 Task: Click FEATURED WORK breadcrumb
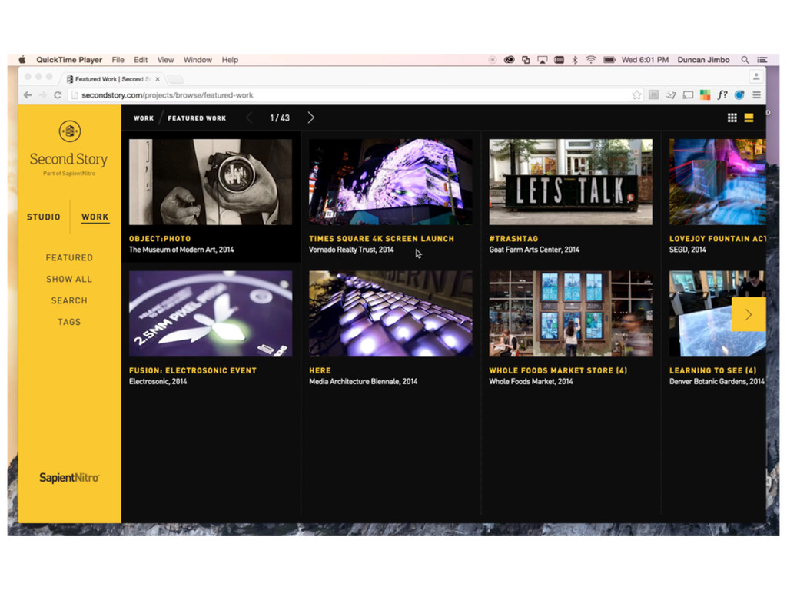(197, 118)
